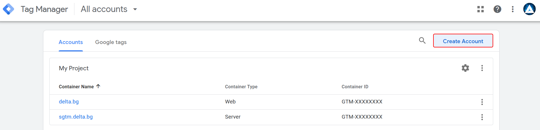This screenshot has width=540, height=130.
Task: Open more actions for sgtm.delta.bg row
Action: [482, 117]
